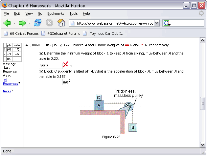
Task: Open the address bar URL history dropdown
Action: [x=157, y=23]
